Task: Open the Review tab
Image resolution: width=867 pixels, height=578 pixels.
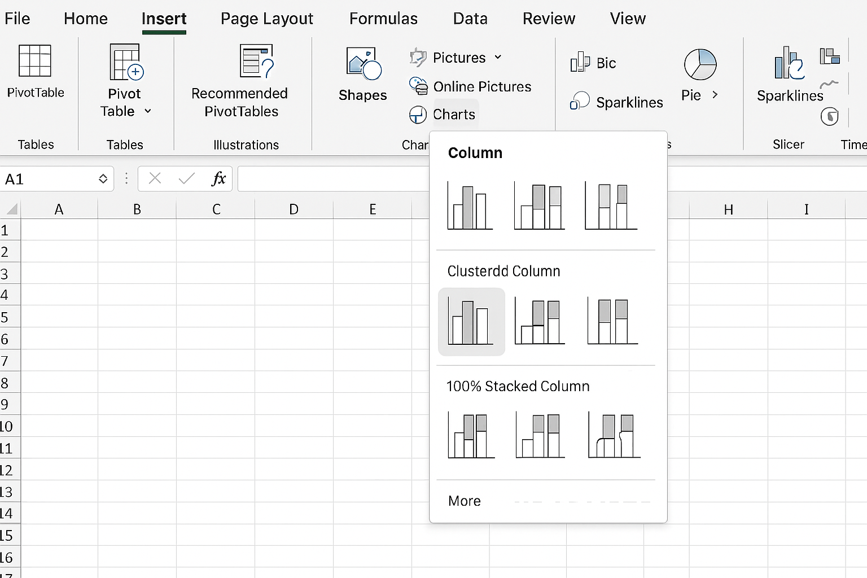Action: pyautogui.click(x=549, y=19)
